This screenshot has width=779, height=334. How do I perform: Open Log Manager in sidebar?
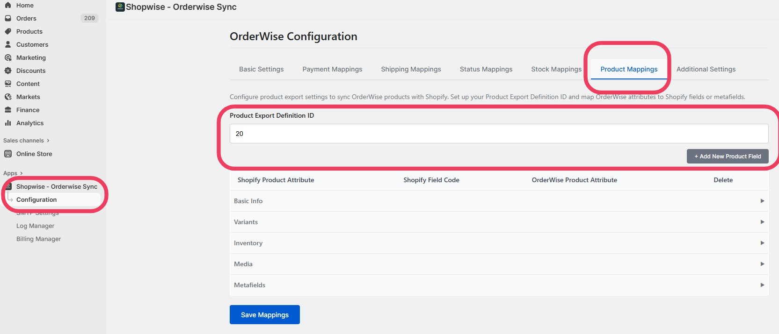pyautogui.click(x=35, y=226)
